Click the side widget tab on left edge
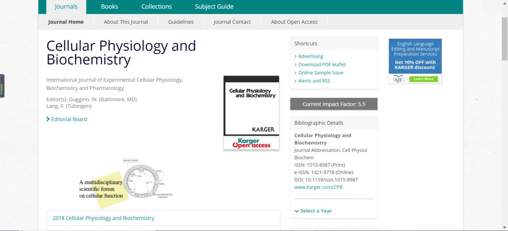The width and height of the screenshot is (508, 231). pos(2,86)
